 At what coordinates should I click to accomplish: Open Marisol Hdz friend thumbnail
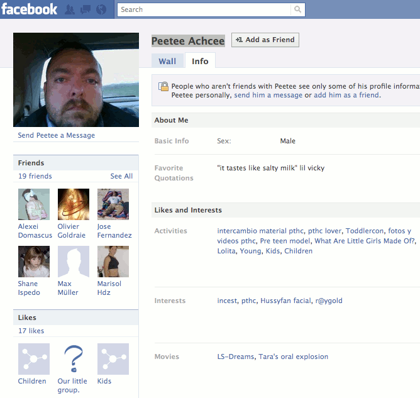click(113, 262)
